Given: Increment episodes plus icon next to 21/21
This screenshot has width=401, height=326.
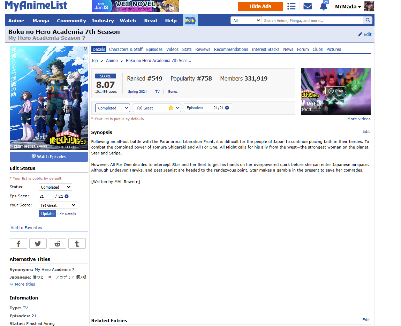Looking at the screenshot, I should pos(227,108).
